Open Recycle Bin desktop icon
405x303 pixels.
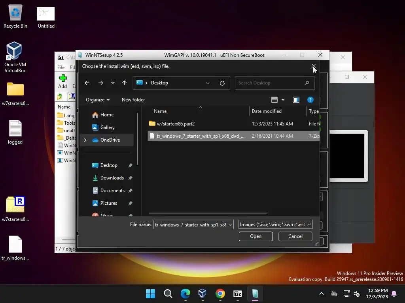click(x=15, y=16)
